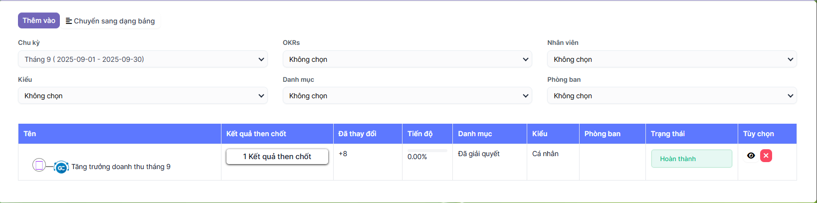The height and width of the screenshot is (203, 817).
Task: Open the Danh mục filter dropdown
Action: (x=407, y=96)
